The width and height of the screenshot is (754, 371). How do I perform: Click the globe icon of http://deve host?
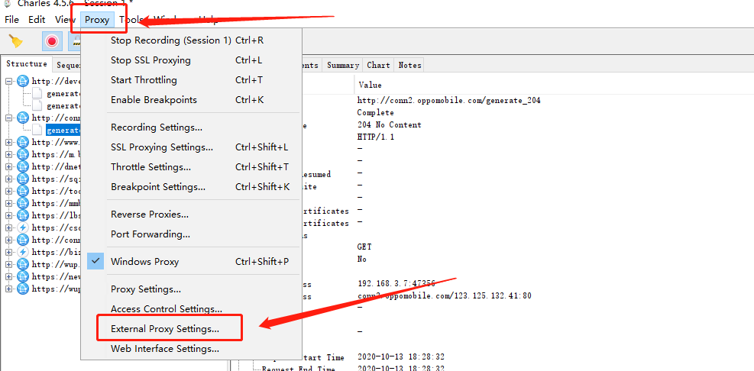23,81
